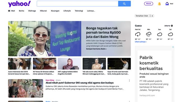Go to the Olahraga section
Image resolution: width=182 pixels, height=102 pixels.
pyautogui.click(x=32, y=11)
